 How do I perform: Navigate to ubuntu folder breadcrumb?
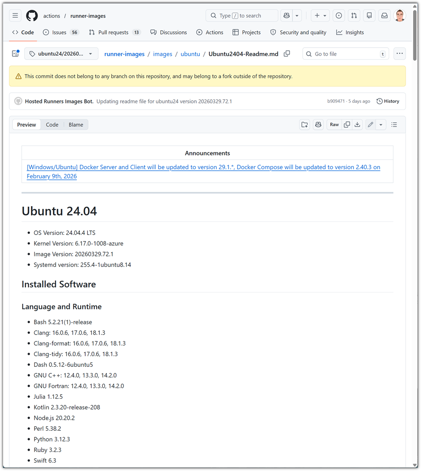(x=190, y=54)
